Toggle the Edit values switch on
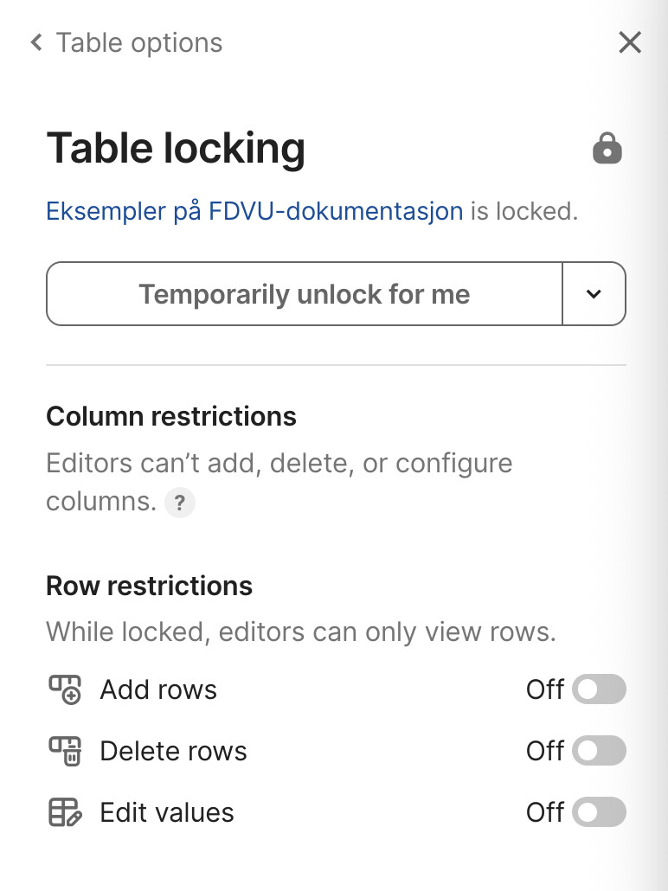 click(600, 812)
